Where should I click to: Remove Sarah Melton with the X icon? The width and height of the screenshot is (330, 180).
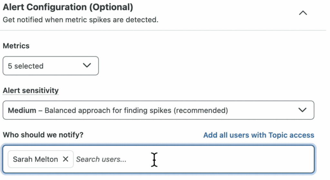[65, 159]
